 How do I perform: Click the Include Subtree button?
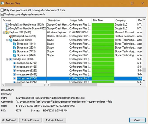[55, 120]
